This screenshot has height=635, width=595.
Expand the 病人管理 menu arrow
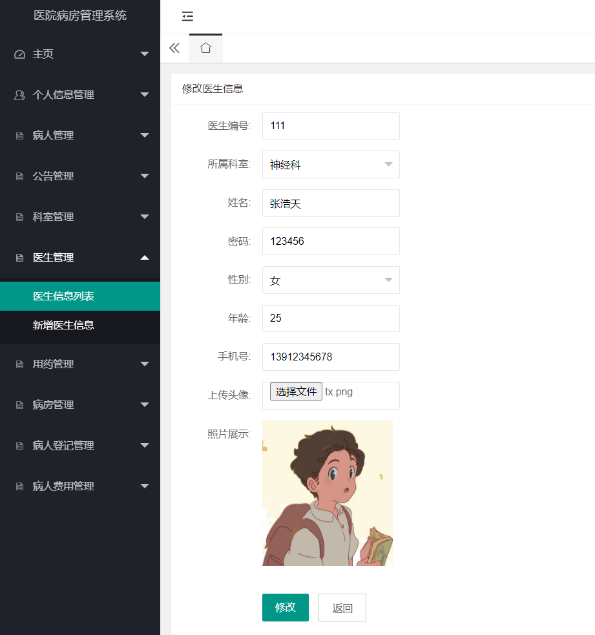coord(145,135)
